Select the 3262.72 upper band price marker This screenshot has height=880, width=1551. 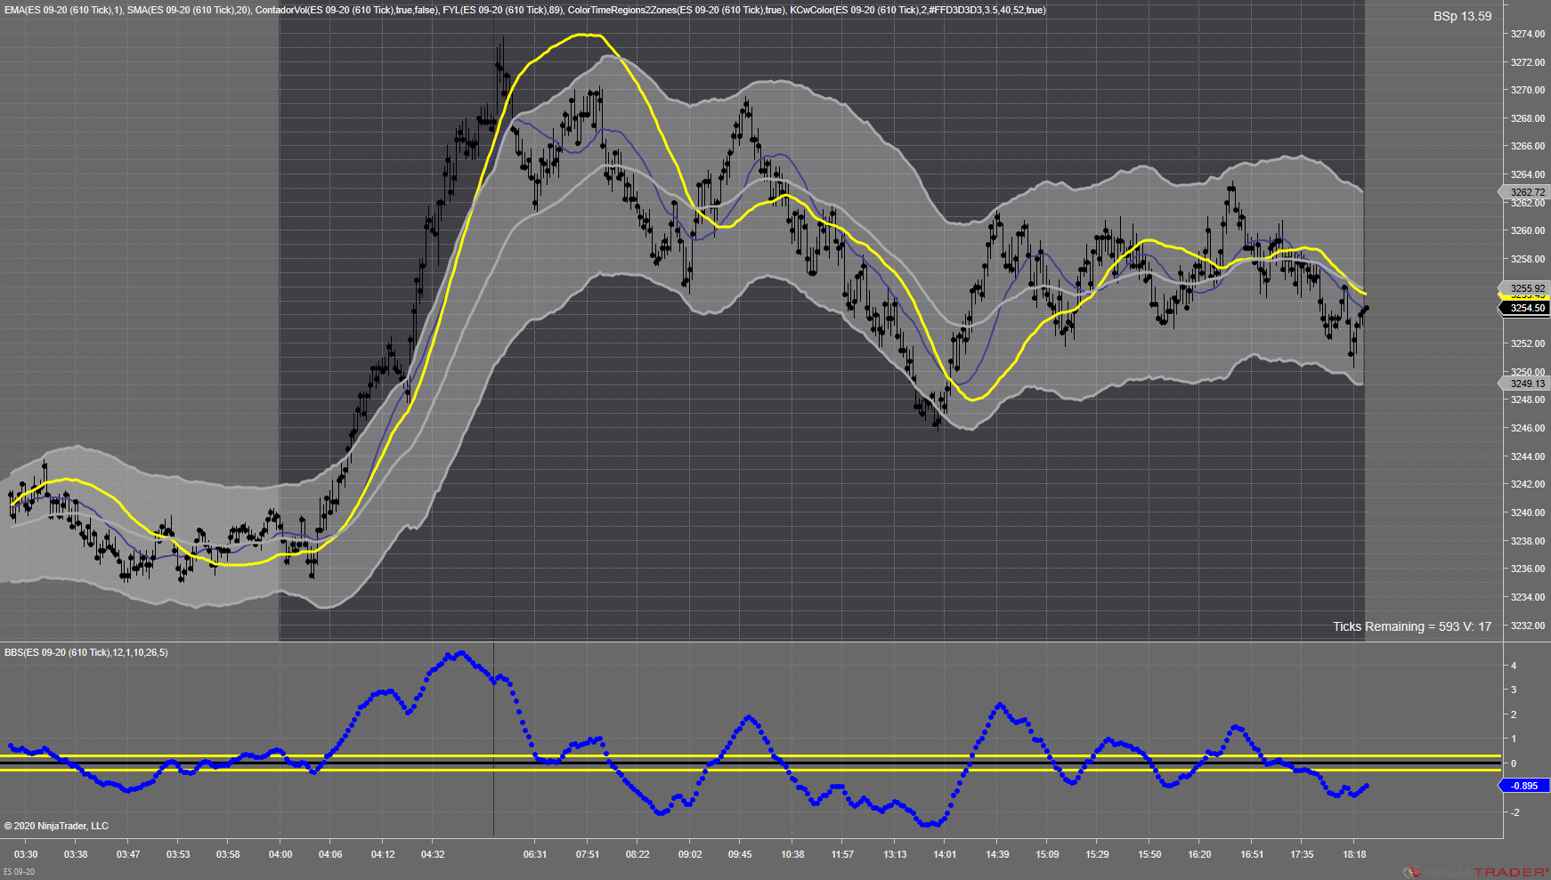(1526, 192)
